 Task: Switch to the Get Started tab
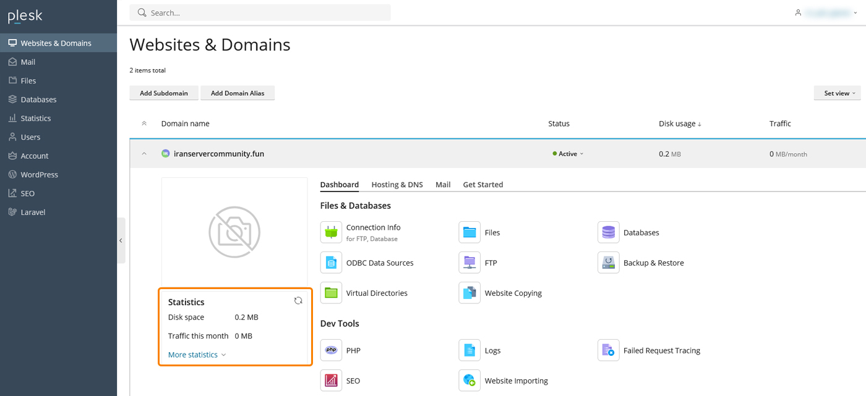click(x=482, y=185)
